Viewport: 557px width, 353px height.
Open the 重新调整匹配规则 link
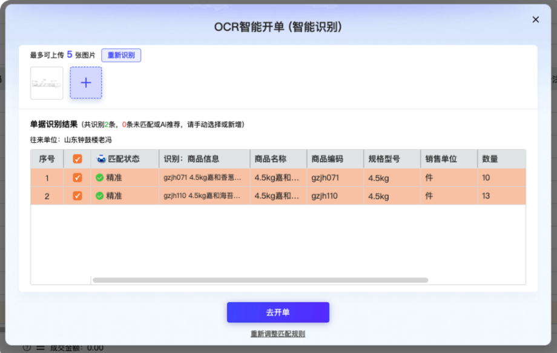click(278, 334)
